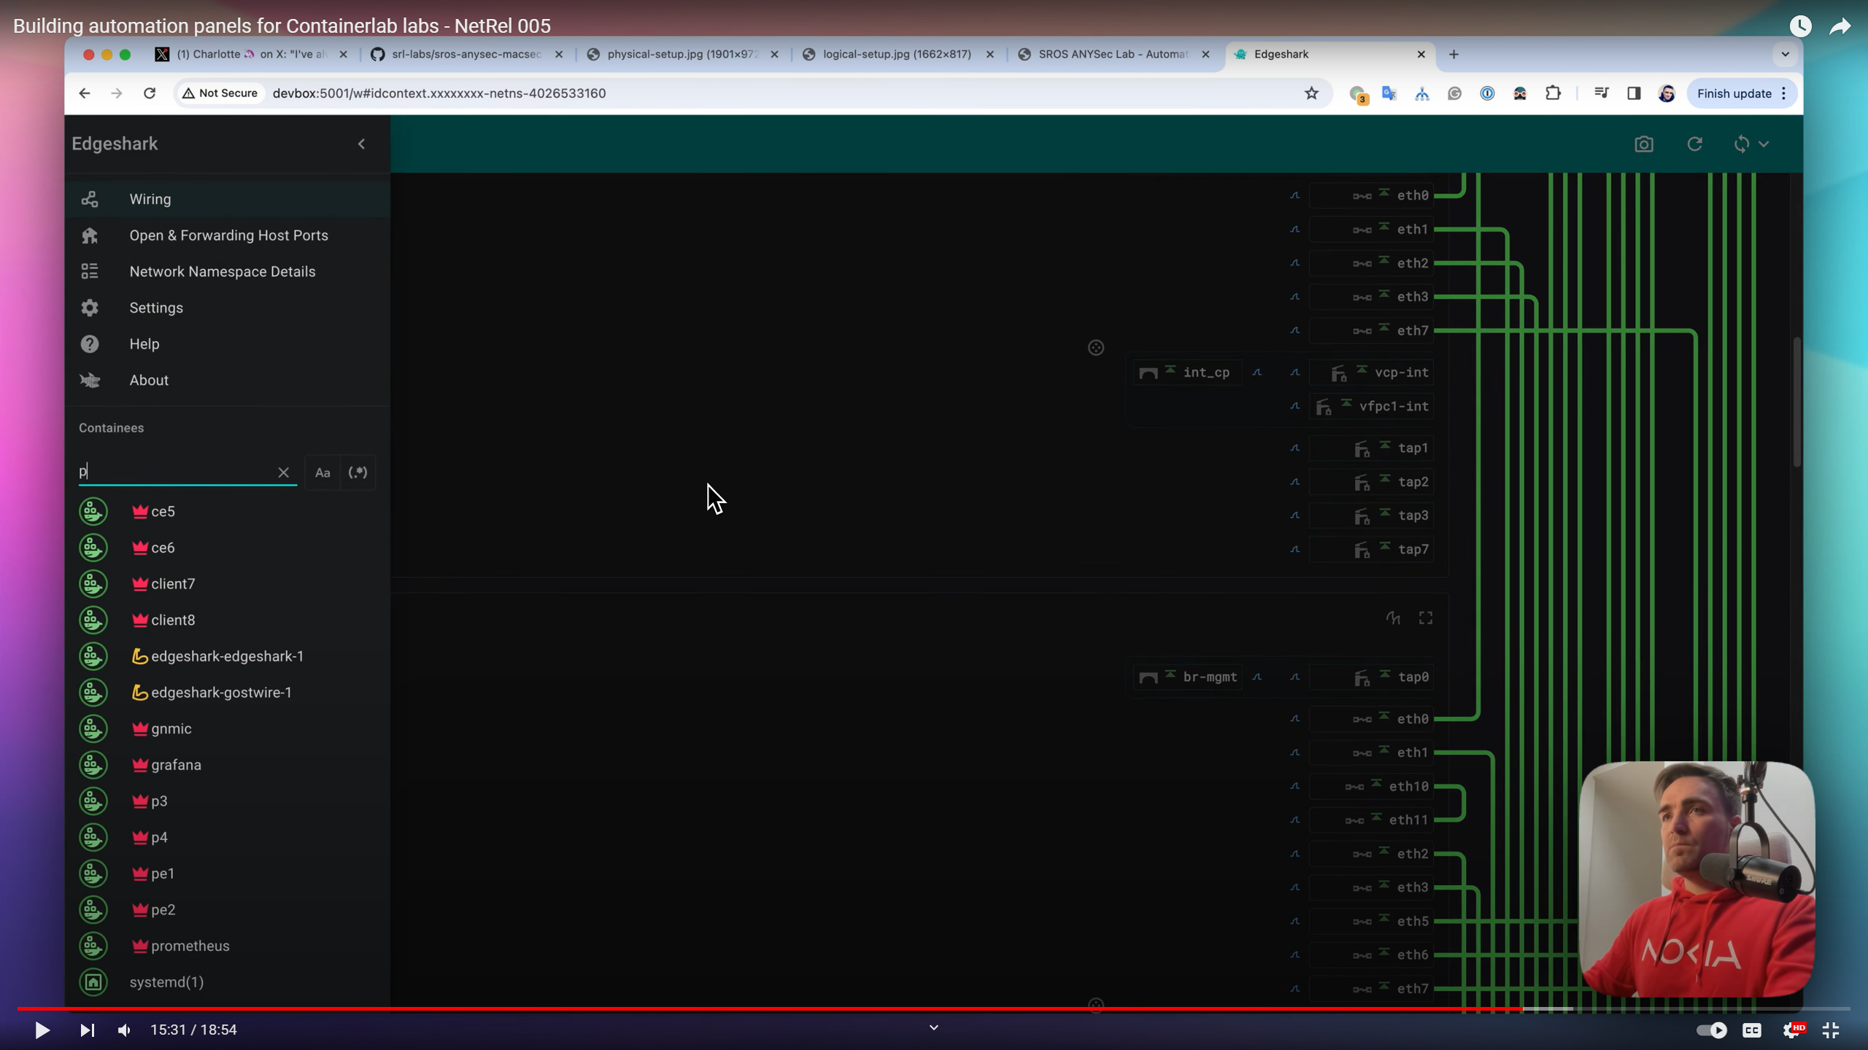Select the pe1 containee from sidebar
The height and width of the screenshot is (1050, 1868).
163,873
